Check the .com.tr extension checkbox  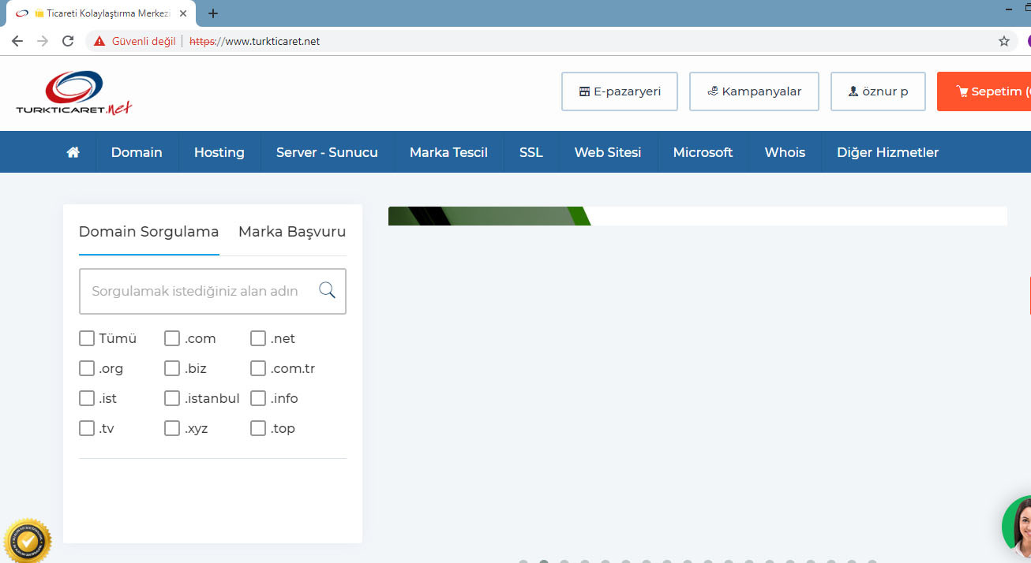[258, 368]
